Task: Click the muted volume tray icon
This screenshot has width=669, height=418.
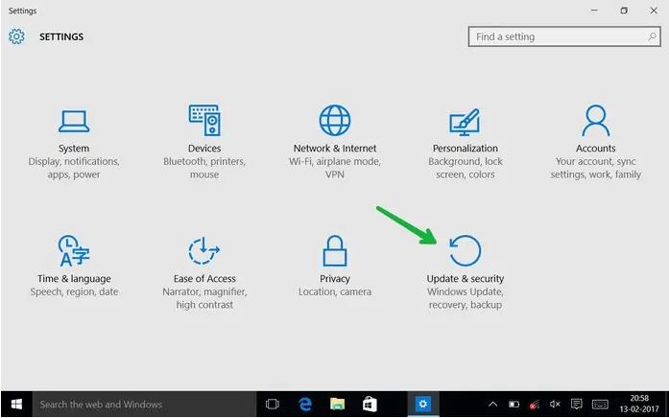Action: pyautogui.click(x=555, y=404)
